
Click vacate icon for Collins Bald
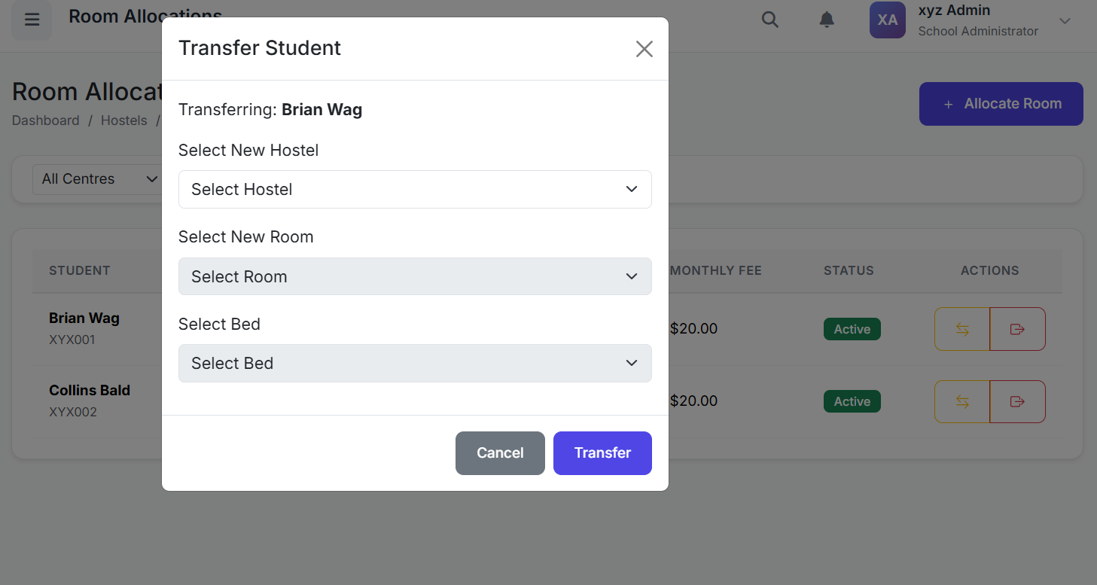pos(1017,401)
